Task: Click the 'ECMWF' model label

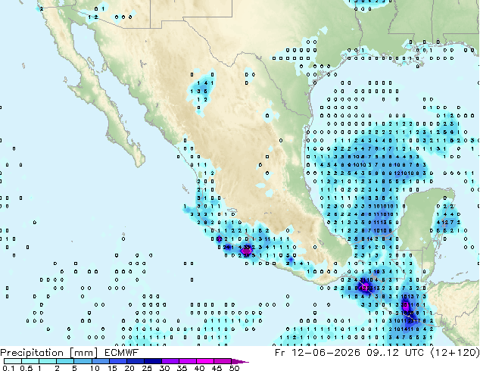Action: (x=121, y=353)
